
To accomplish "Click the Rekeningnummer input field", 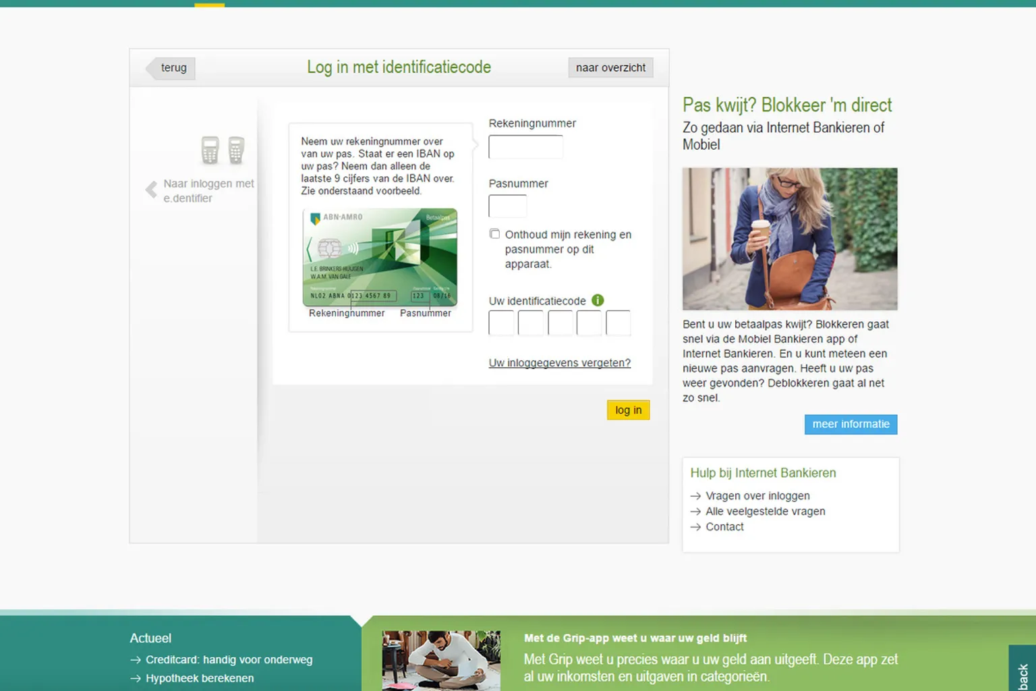I will [525, 147].
